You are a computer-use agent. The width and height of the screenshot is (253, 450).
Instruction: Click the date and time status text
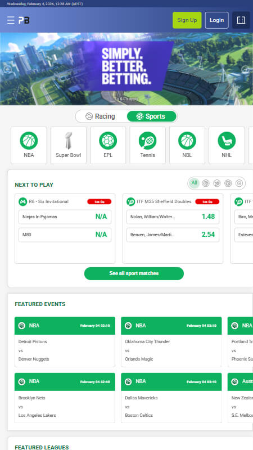coord(45,4)
